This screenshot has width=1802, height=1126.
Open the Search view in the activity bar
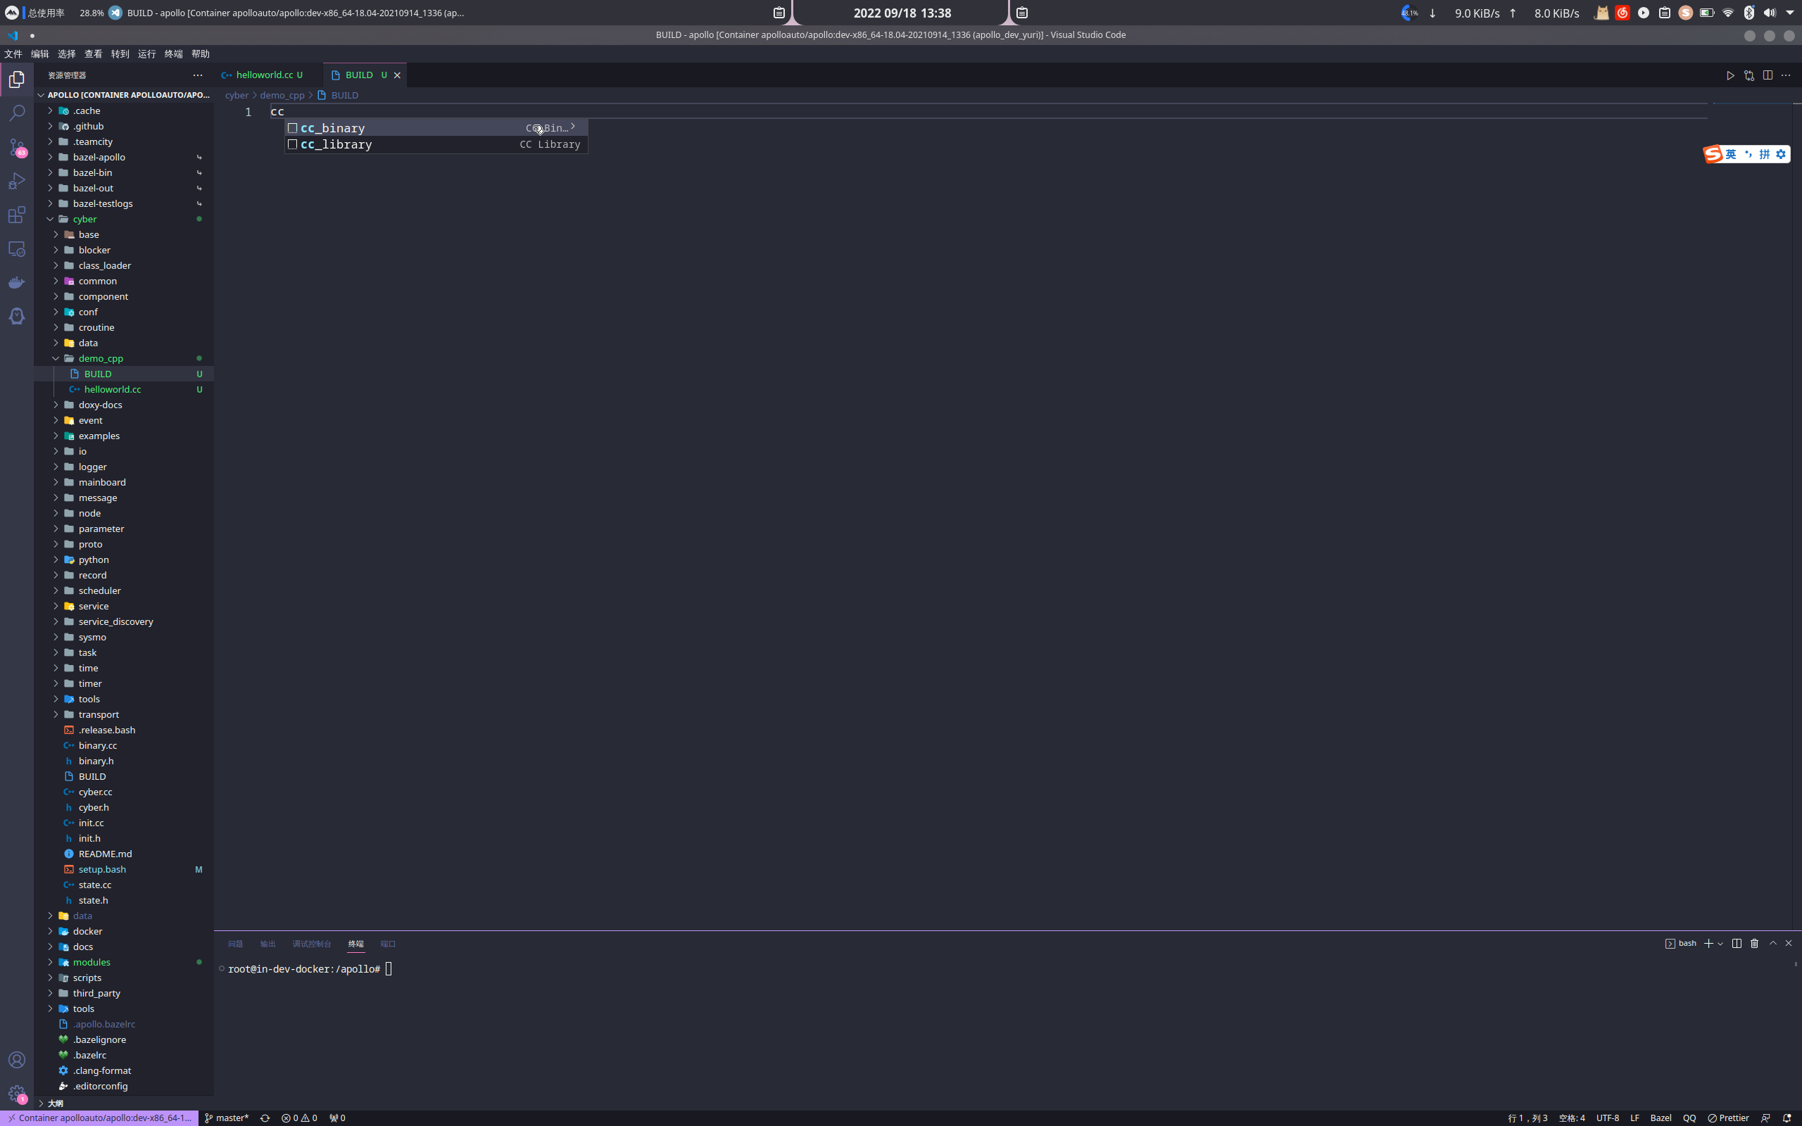coord(16,113)
